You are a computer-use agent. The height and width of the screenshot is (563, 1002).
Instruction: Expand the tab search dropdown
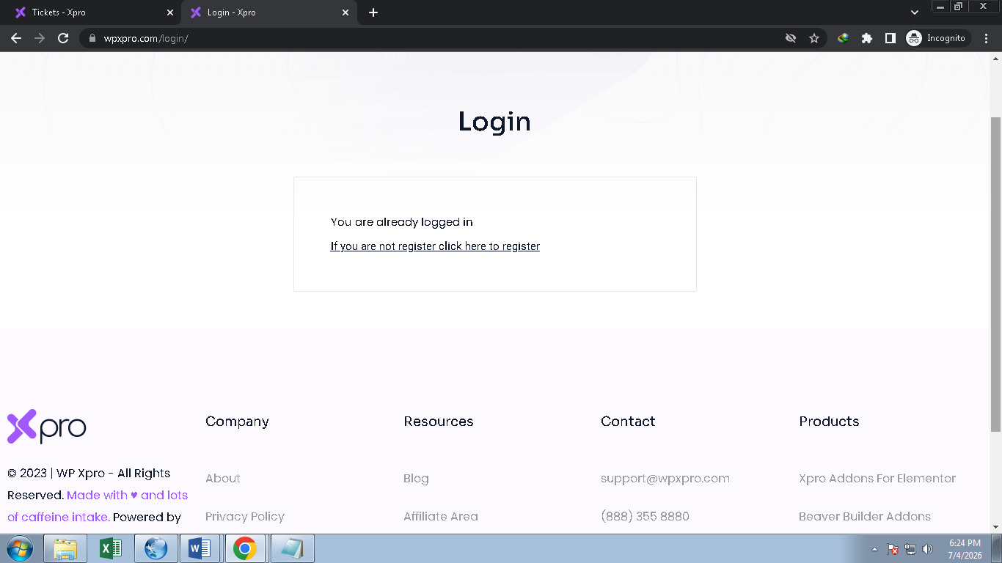tap(915, 12)
